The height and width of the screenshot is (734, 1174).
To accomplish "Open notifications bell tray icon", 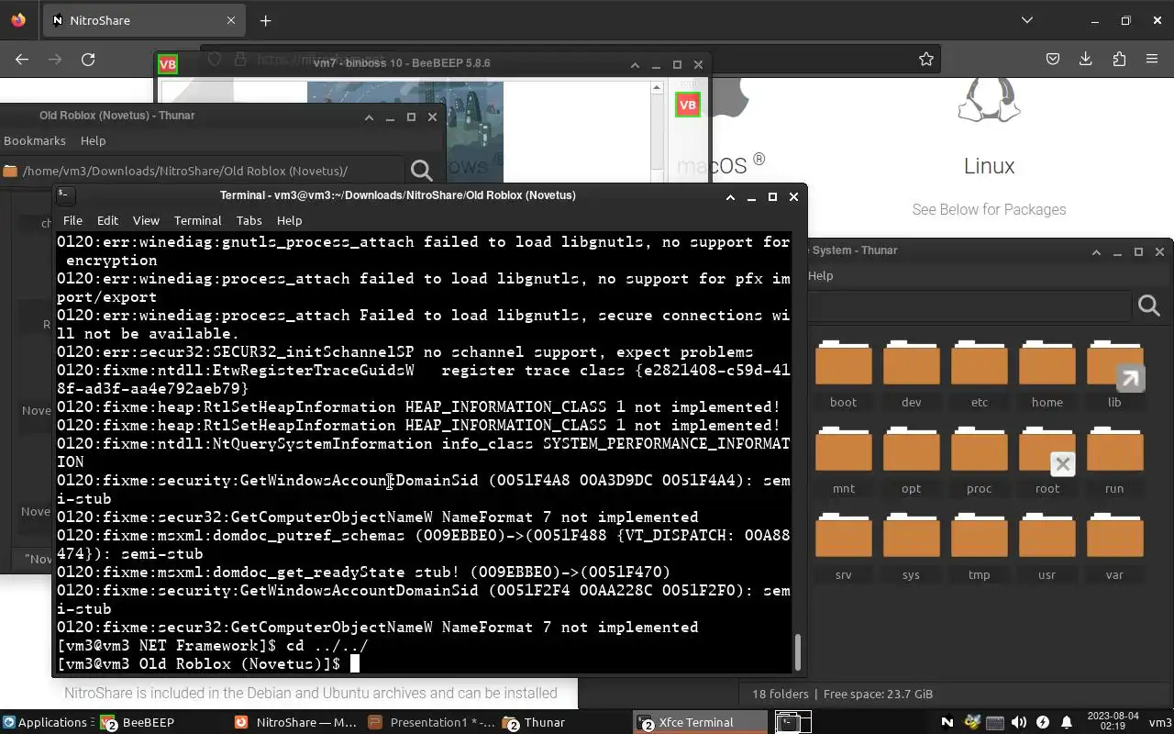I will click(x=1066, y=722).
